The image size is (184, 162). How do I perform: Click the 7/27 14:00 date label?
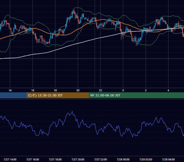coord(10,159)
